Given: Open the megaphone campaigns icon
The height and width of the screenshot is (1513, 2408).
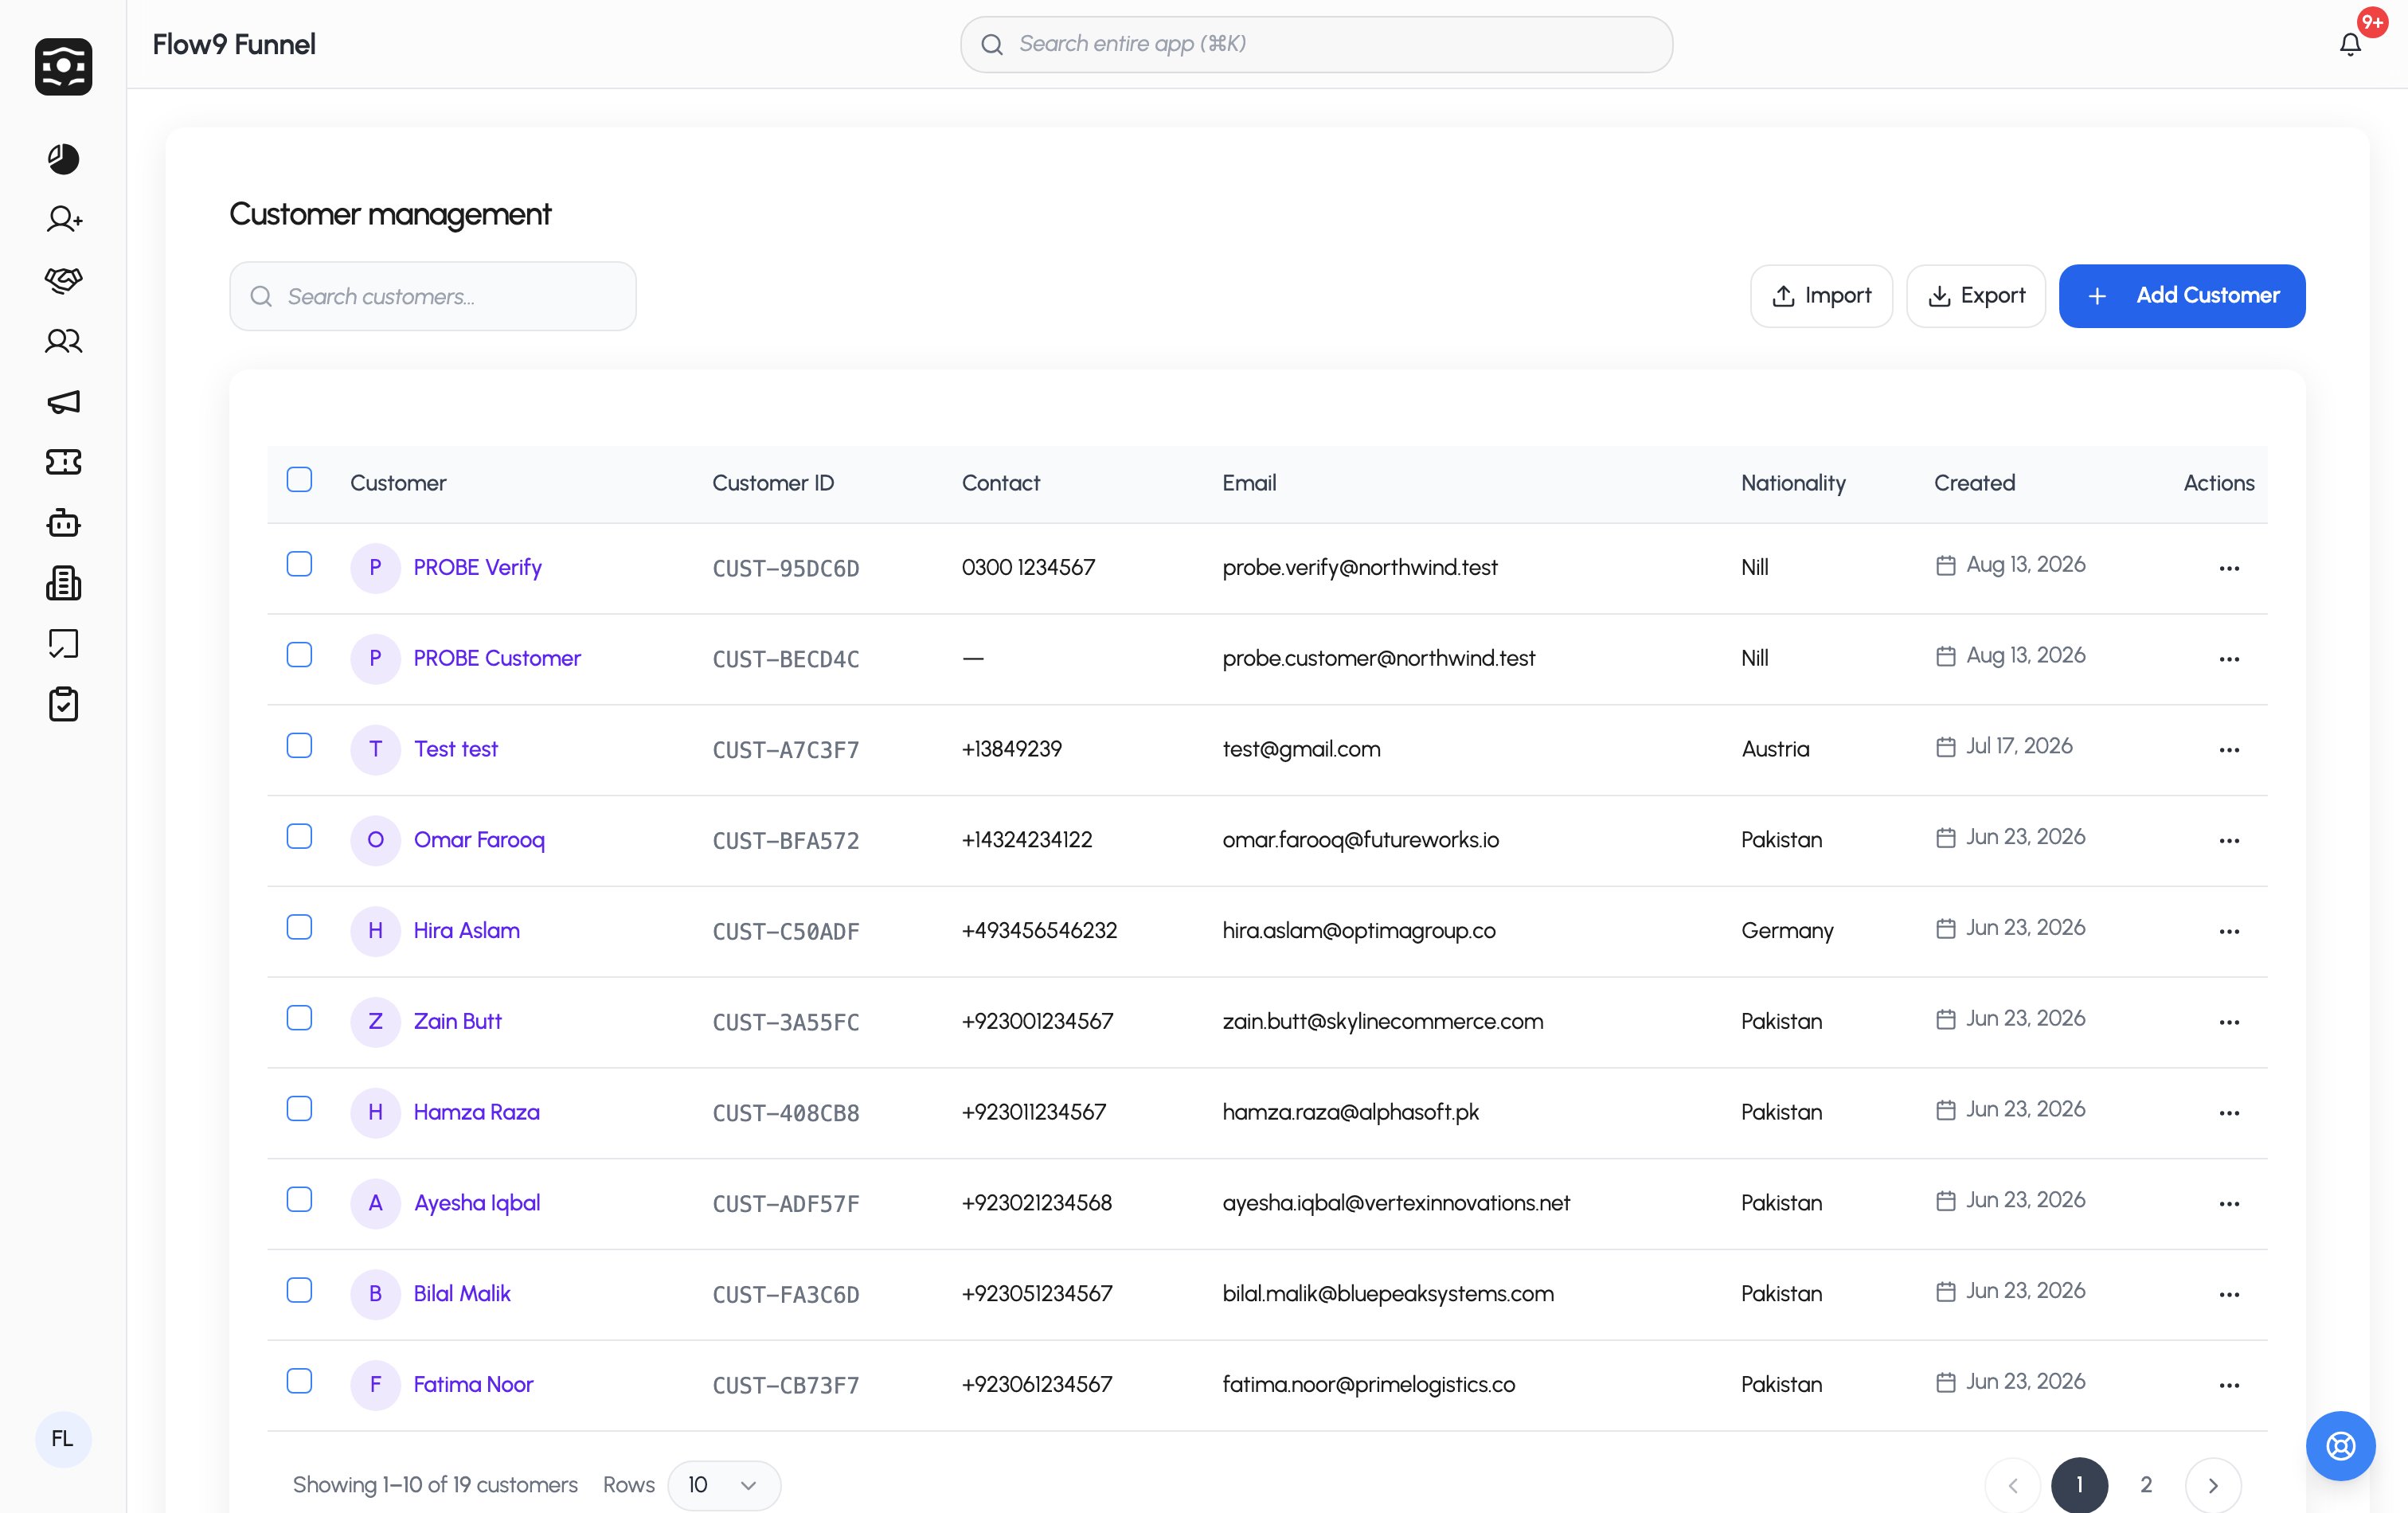Looking at the screenshot, I should (x=63, y=402).
